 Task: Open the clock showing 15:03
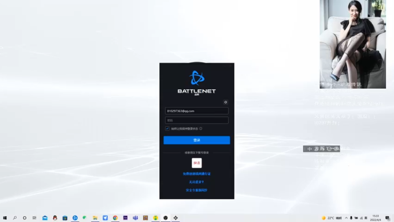375,218
